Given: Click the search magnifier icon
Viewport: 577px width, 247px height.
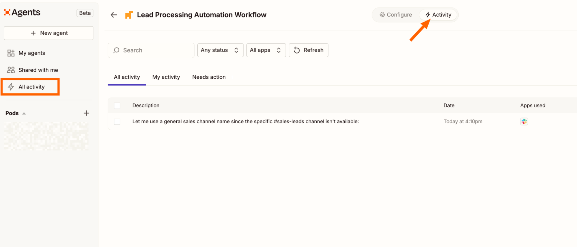Looking at the screenshot, I should (x=116, y=50).
